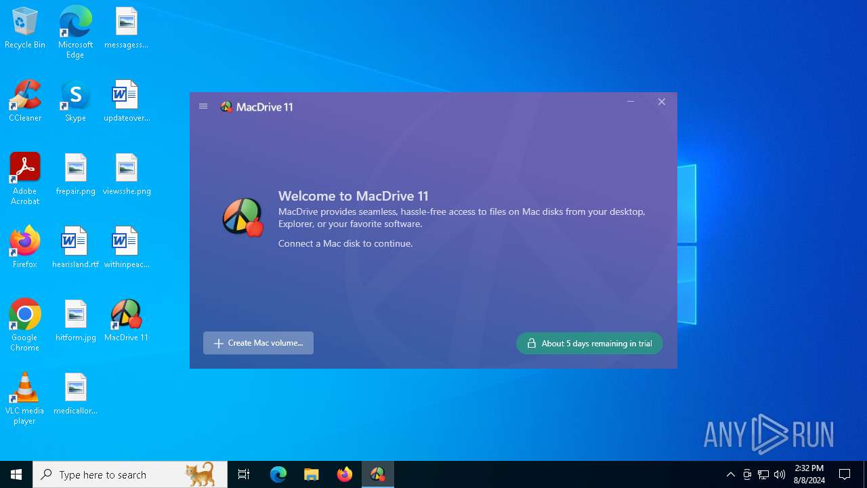Select the Firefox desktop shortcut

click(25, 247)
